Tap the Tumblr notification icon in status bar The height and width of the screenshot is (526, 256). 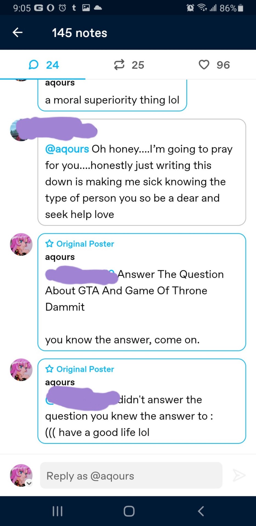coord(74,8)
